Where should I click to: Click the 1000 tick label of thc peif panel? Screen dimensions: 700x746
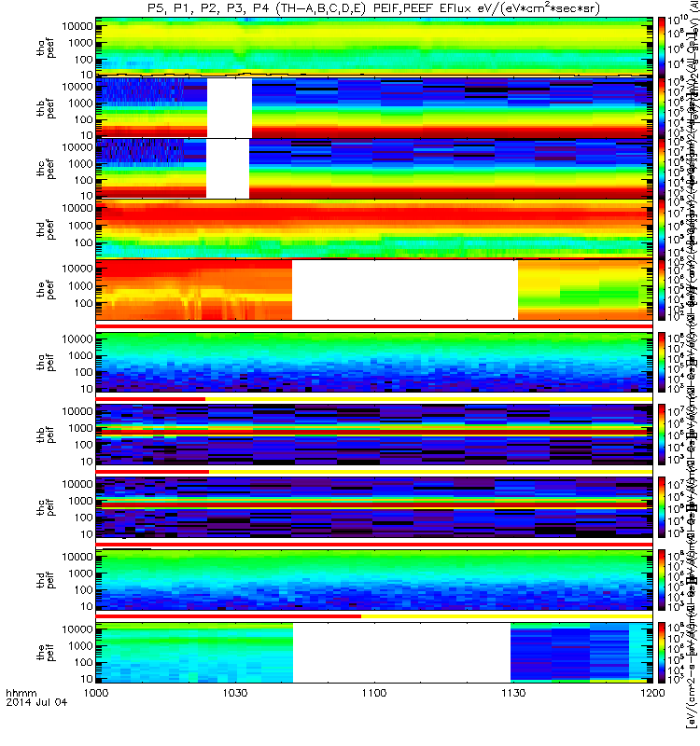point(80,501)
